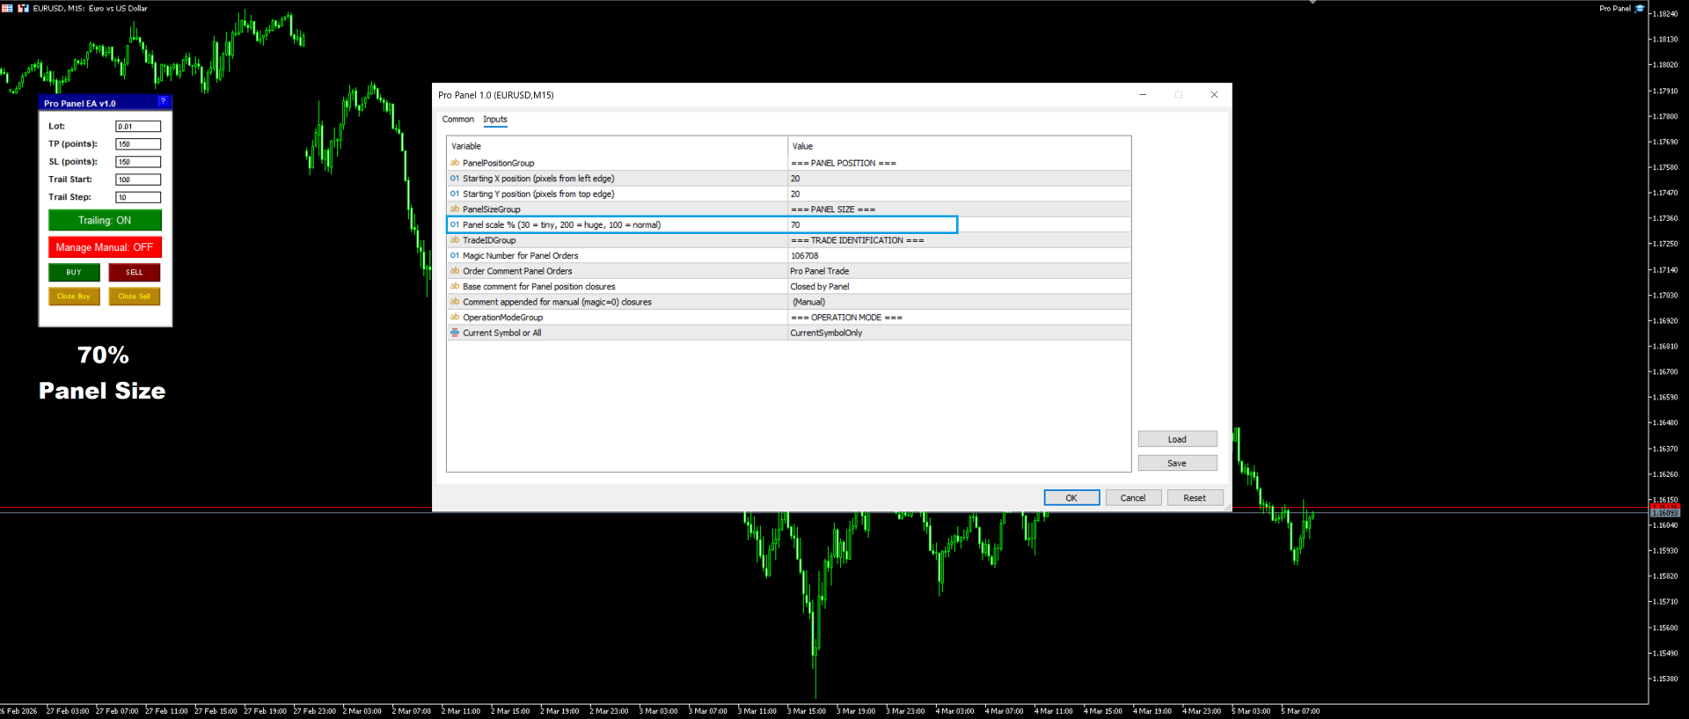The height and width of the screenshot is (719, 1689).
Task: Switch to the Common tab
Action: click(x=457, y=120)
